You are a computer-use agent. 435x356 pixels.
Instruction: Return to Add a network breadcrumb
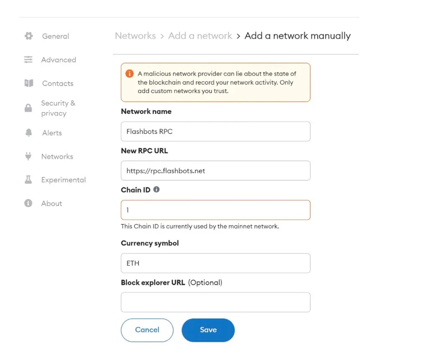coord(200,36)
